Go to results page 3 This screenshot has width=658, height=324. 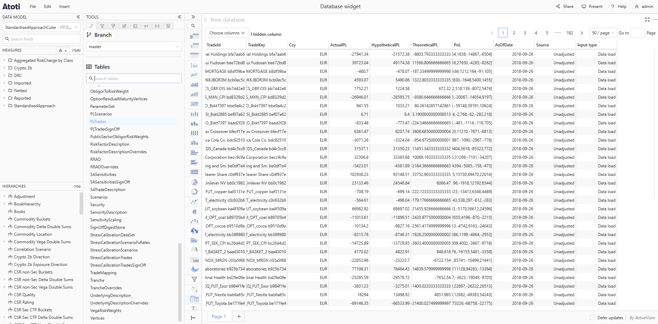(525, 33)
